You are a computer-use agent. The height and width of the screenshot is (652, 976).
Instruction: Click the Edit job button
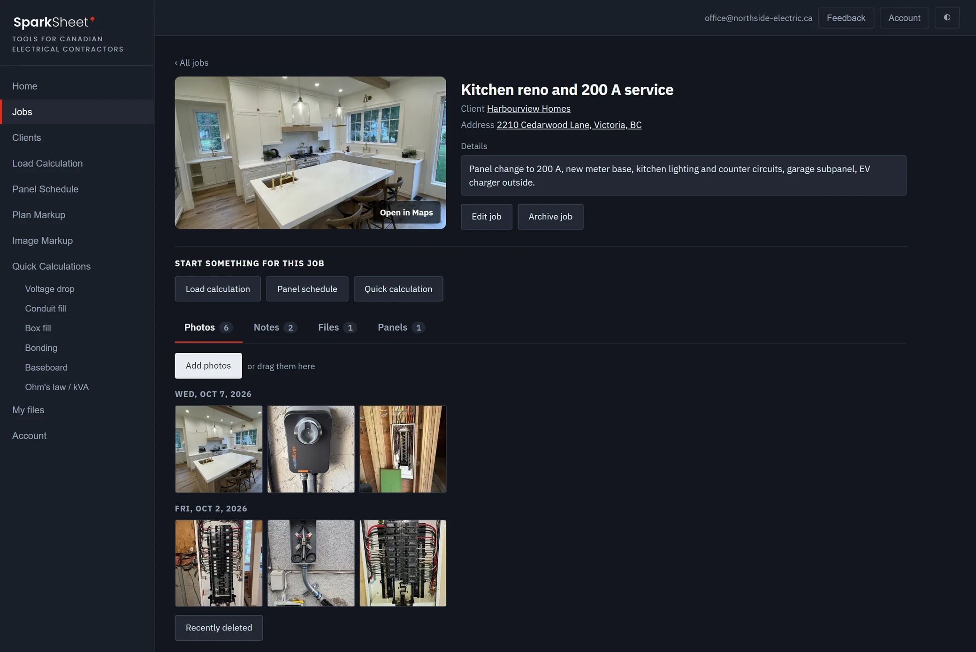coord(486,216)
